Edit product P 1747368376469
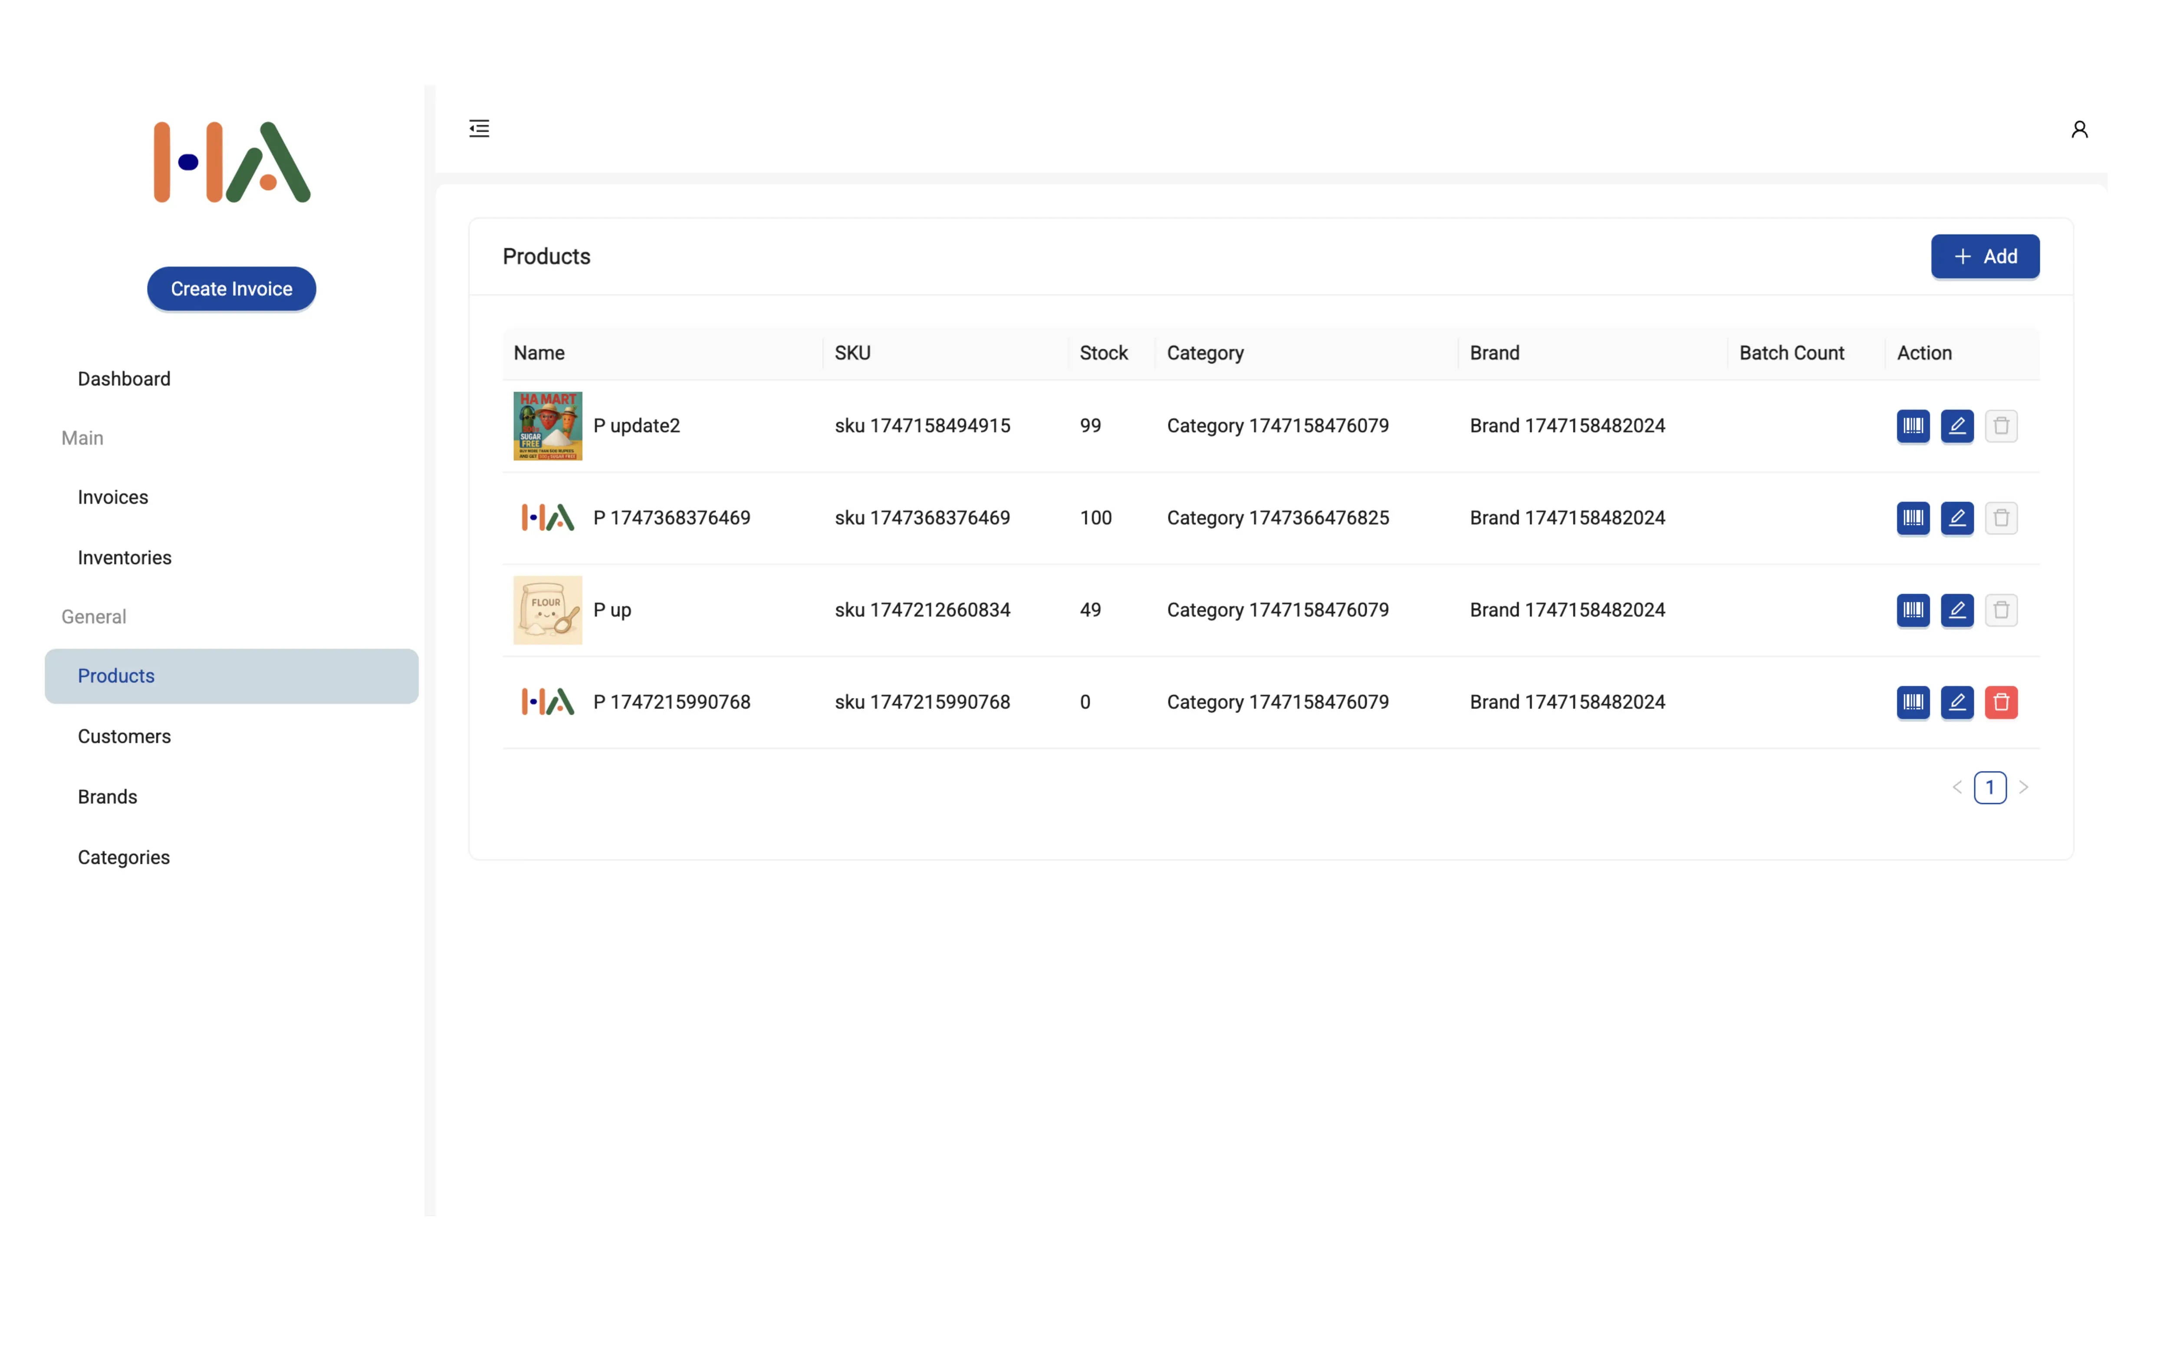This screenshot has width=2170, height=1356. click(x=1957, y=518)
